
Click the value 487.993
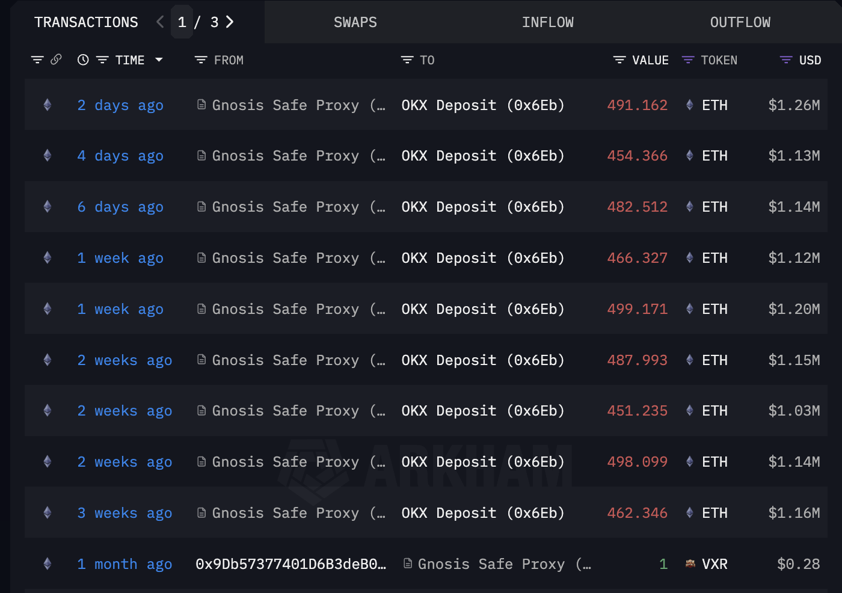638,360
